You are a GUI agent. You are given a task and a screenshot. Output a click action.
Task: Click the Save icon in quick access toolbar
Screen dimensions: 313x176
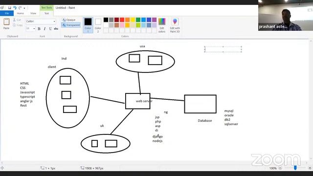tap(9, 8)
